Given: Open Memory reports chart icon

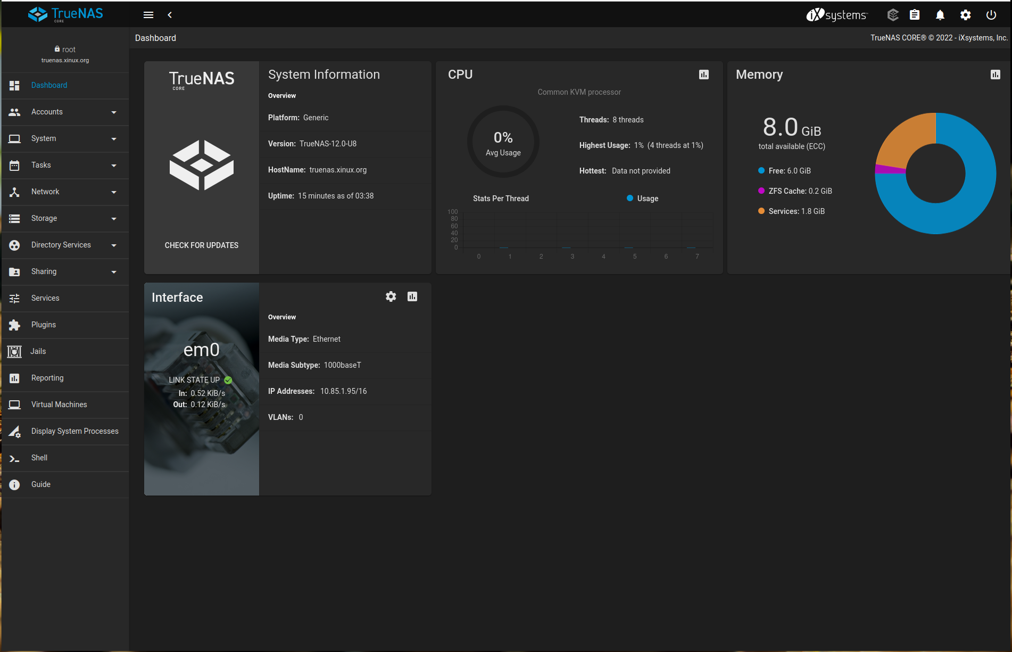Looking at the screenshot, I should (995, 75).
